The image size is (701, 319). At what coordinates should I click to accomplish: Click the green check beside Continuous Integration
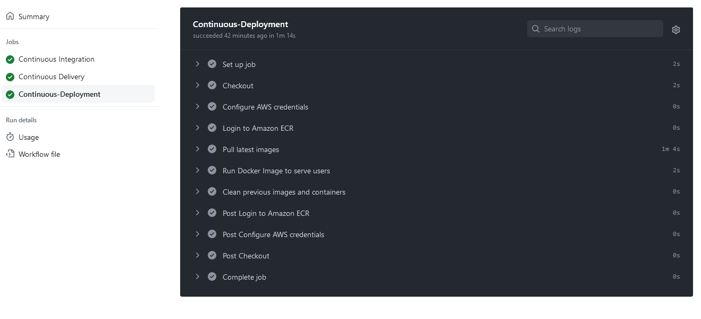point(10,59)
